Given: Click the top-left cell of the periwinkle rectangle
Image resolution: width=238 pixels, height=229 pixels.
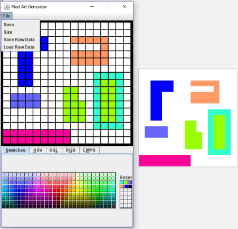Looking at the screenshot, I should [x=14, y=97].
